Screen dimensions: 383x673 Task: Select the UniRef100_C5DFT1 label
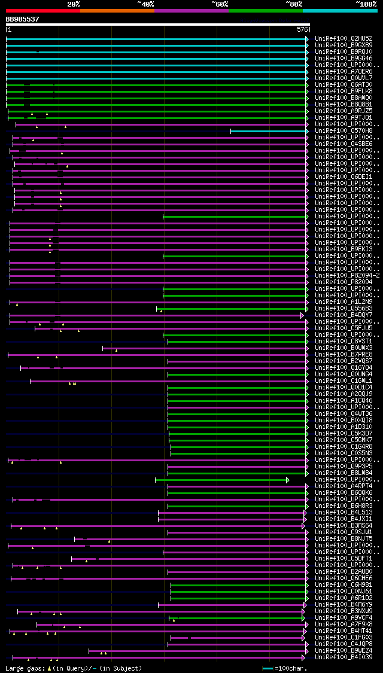pos(344,558)
